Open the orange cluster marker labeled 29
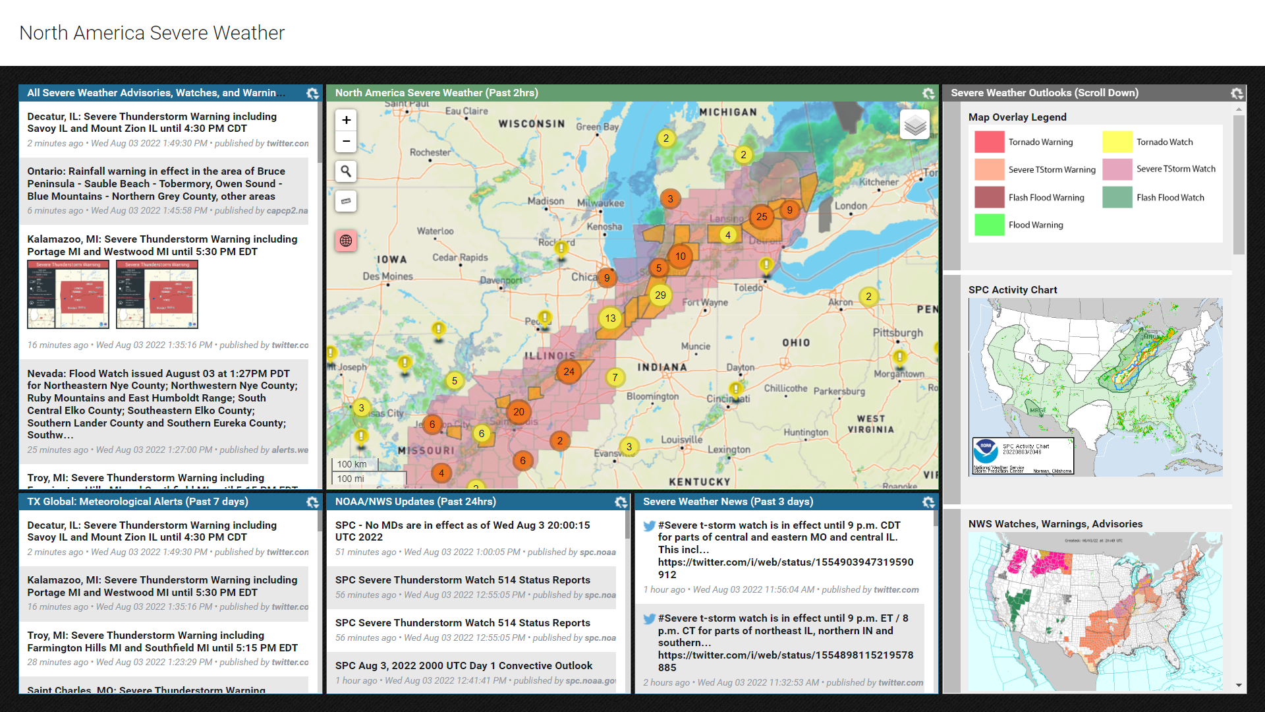The width and height of the screenshot is (1265, 712). [x=660, y=295]
